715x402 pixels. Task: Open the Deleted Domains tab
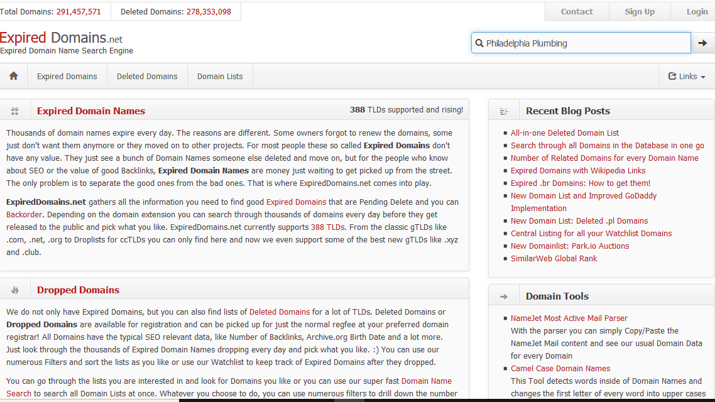pos(147,76)
